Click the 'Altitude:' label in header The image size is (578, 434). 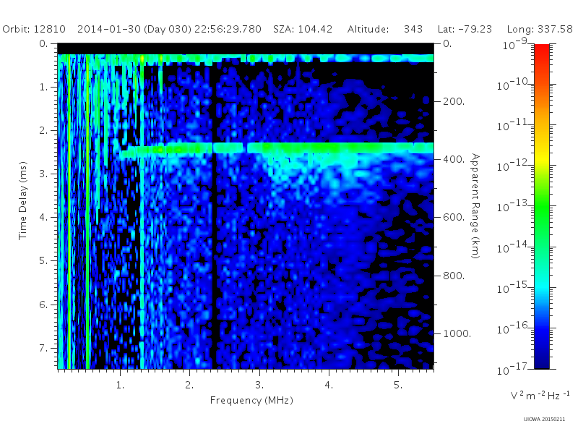368,29
